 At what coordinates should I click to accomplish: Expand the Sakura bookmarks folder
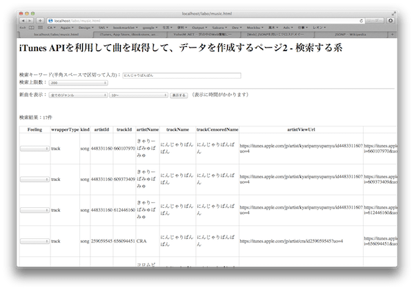coord(219,28)
